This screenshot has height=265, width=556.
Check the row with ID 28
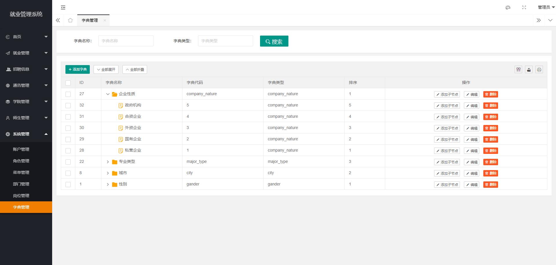pyautogui.click(x=68, y=151)
